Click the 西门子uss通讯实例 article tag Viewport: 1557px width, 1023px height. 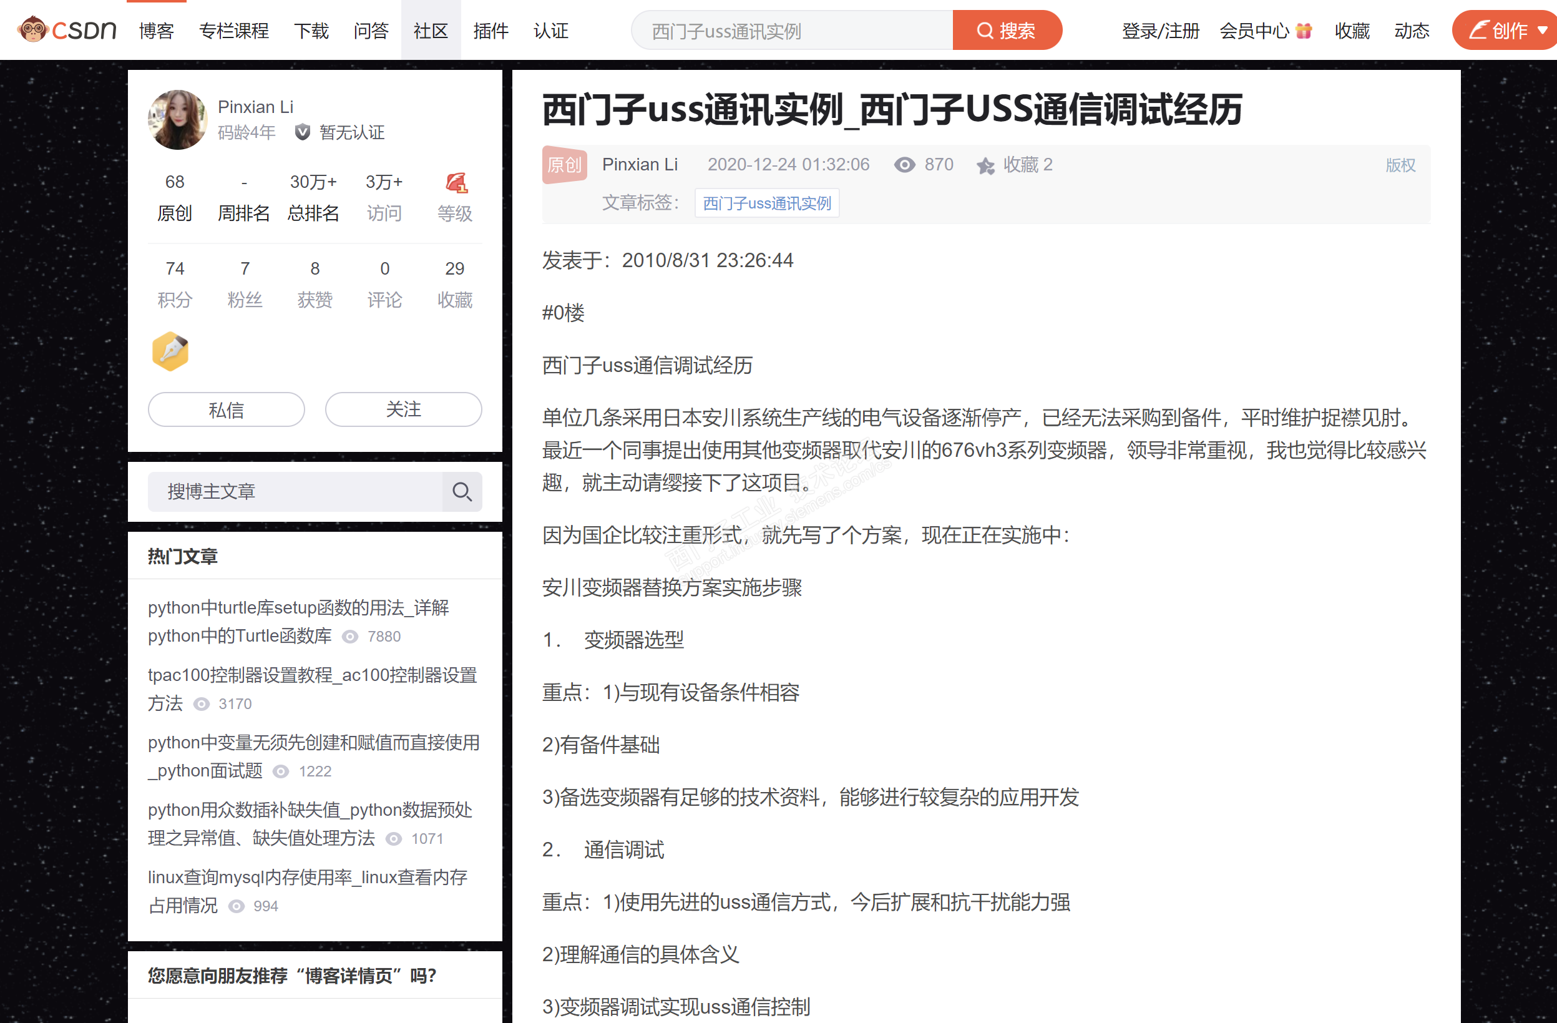point(767,203)
